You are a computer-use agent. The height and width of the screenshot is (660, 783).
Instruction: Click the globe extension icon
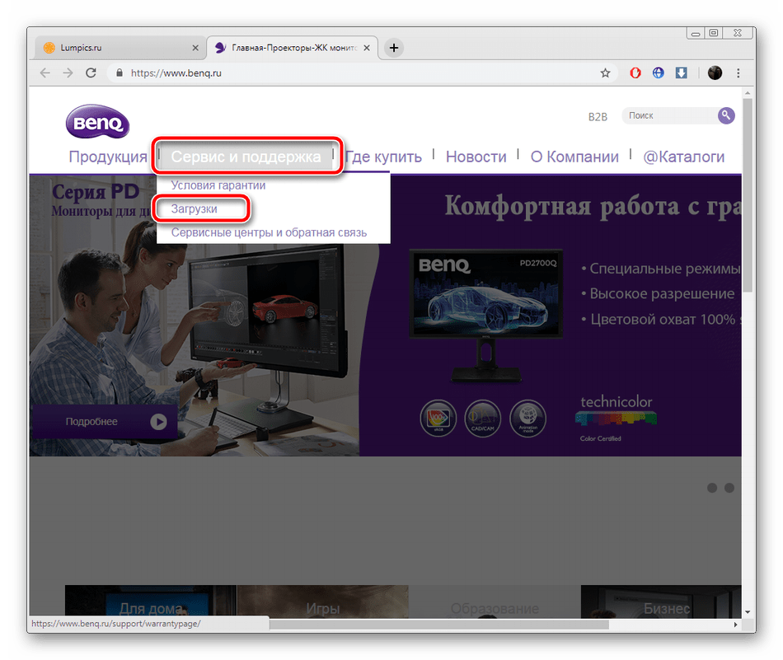pos(659,73)
